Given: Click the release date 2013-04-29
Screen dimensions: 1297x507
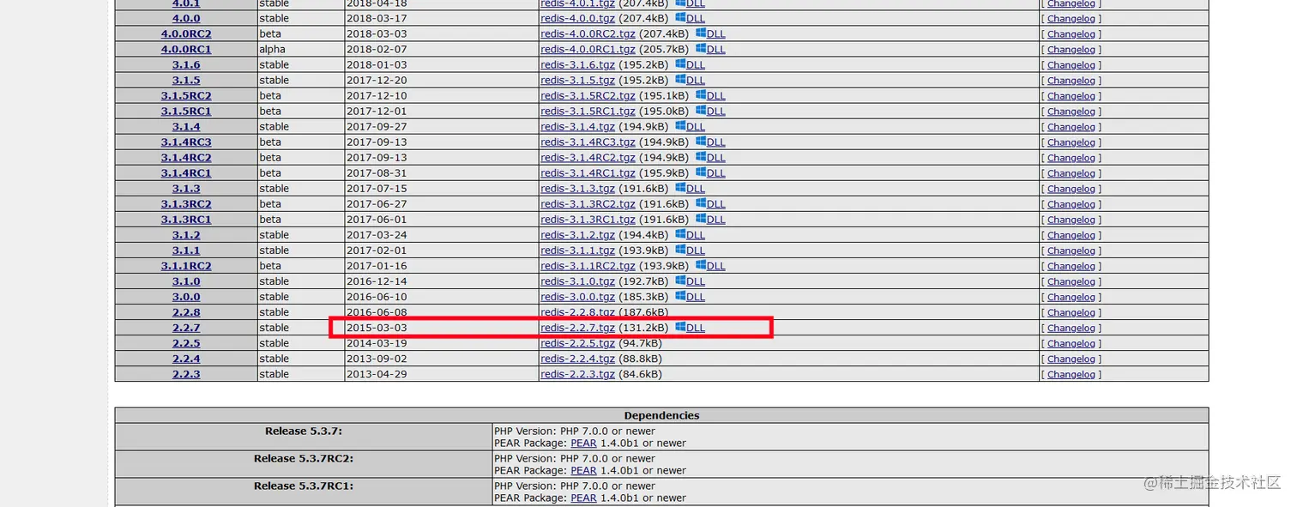Looking at the screenshot, I should click(377, 374).
